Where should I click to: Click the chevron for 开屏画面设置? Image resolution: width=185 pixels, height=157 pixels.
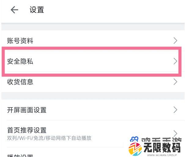[x=175, y=110]
